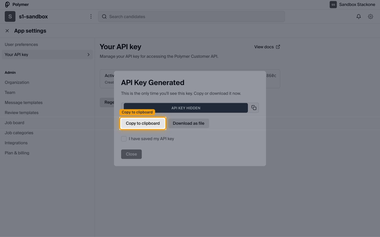Click the copy icon next to hidden API key
Screen dimensions: 380x237
[254, 108]
